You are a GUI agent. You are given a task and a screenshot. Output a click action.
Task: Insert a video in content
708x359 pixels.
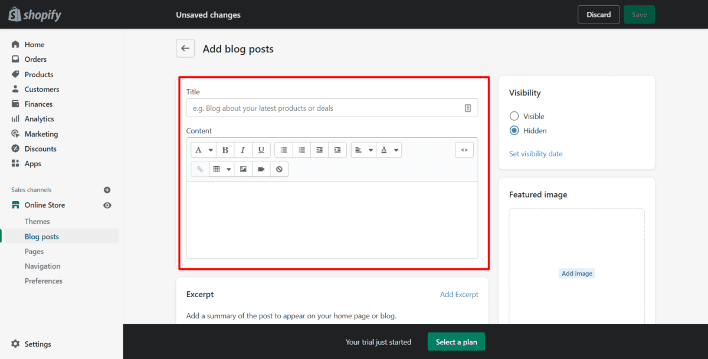(x=261, y=169)
